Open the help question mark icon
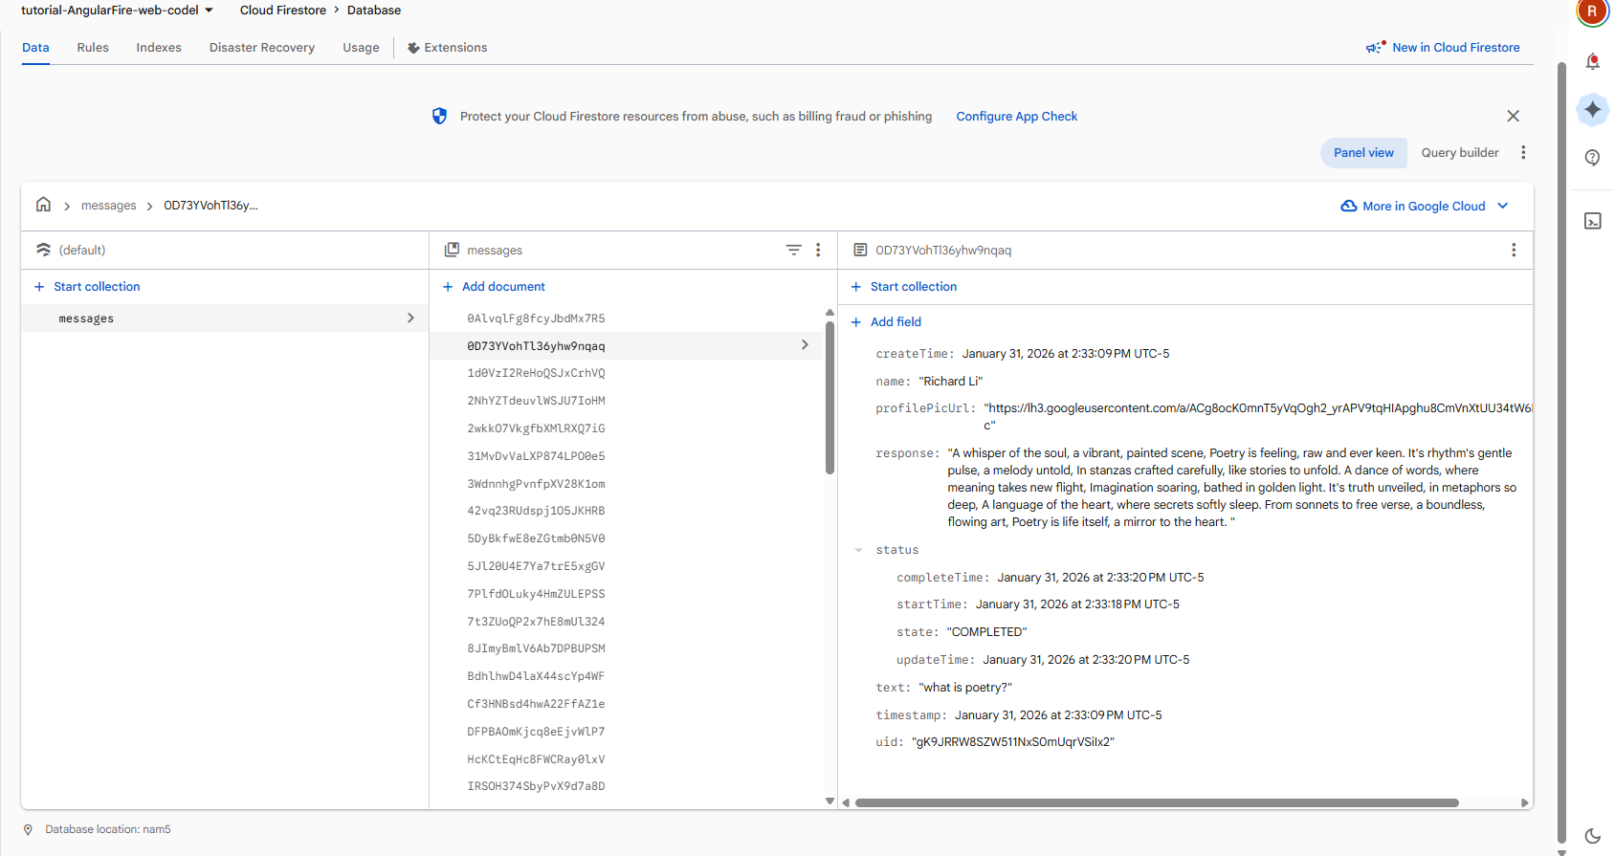 tap(1592, 158)
